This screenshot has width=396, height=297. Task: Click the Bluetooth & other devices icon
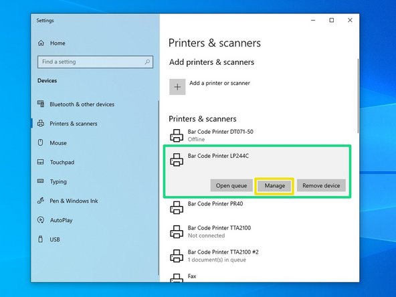pos(41,104)
